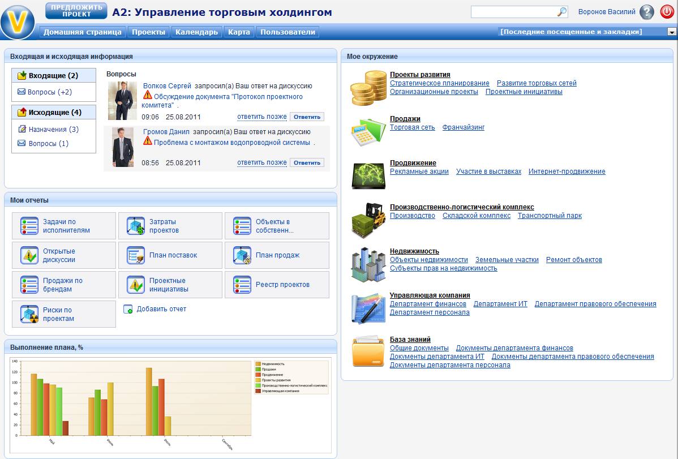The image size is (678, 459).
Task: Open the Участие в выставках link
Action: click(x=488, y=171)
